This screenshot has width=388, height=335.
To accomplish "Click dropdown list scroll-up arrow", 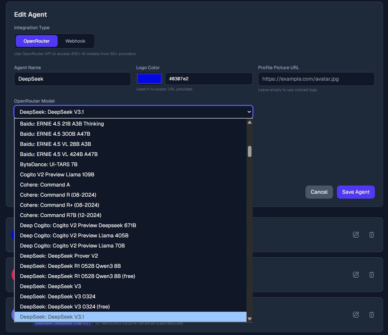I will tap(250, 122).
